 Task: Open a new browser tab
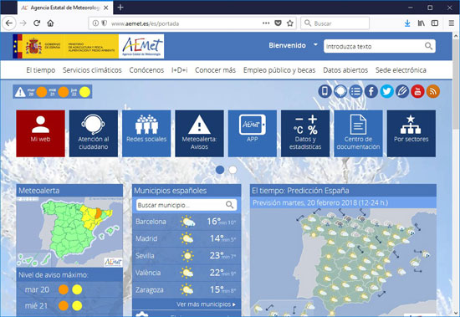click(x=120, y=8)
